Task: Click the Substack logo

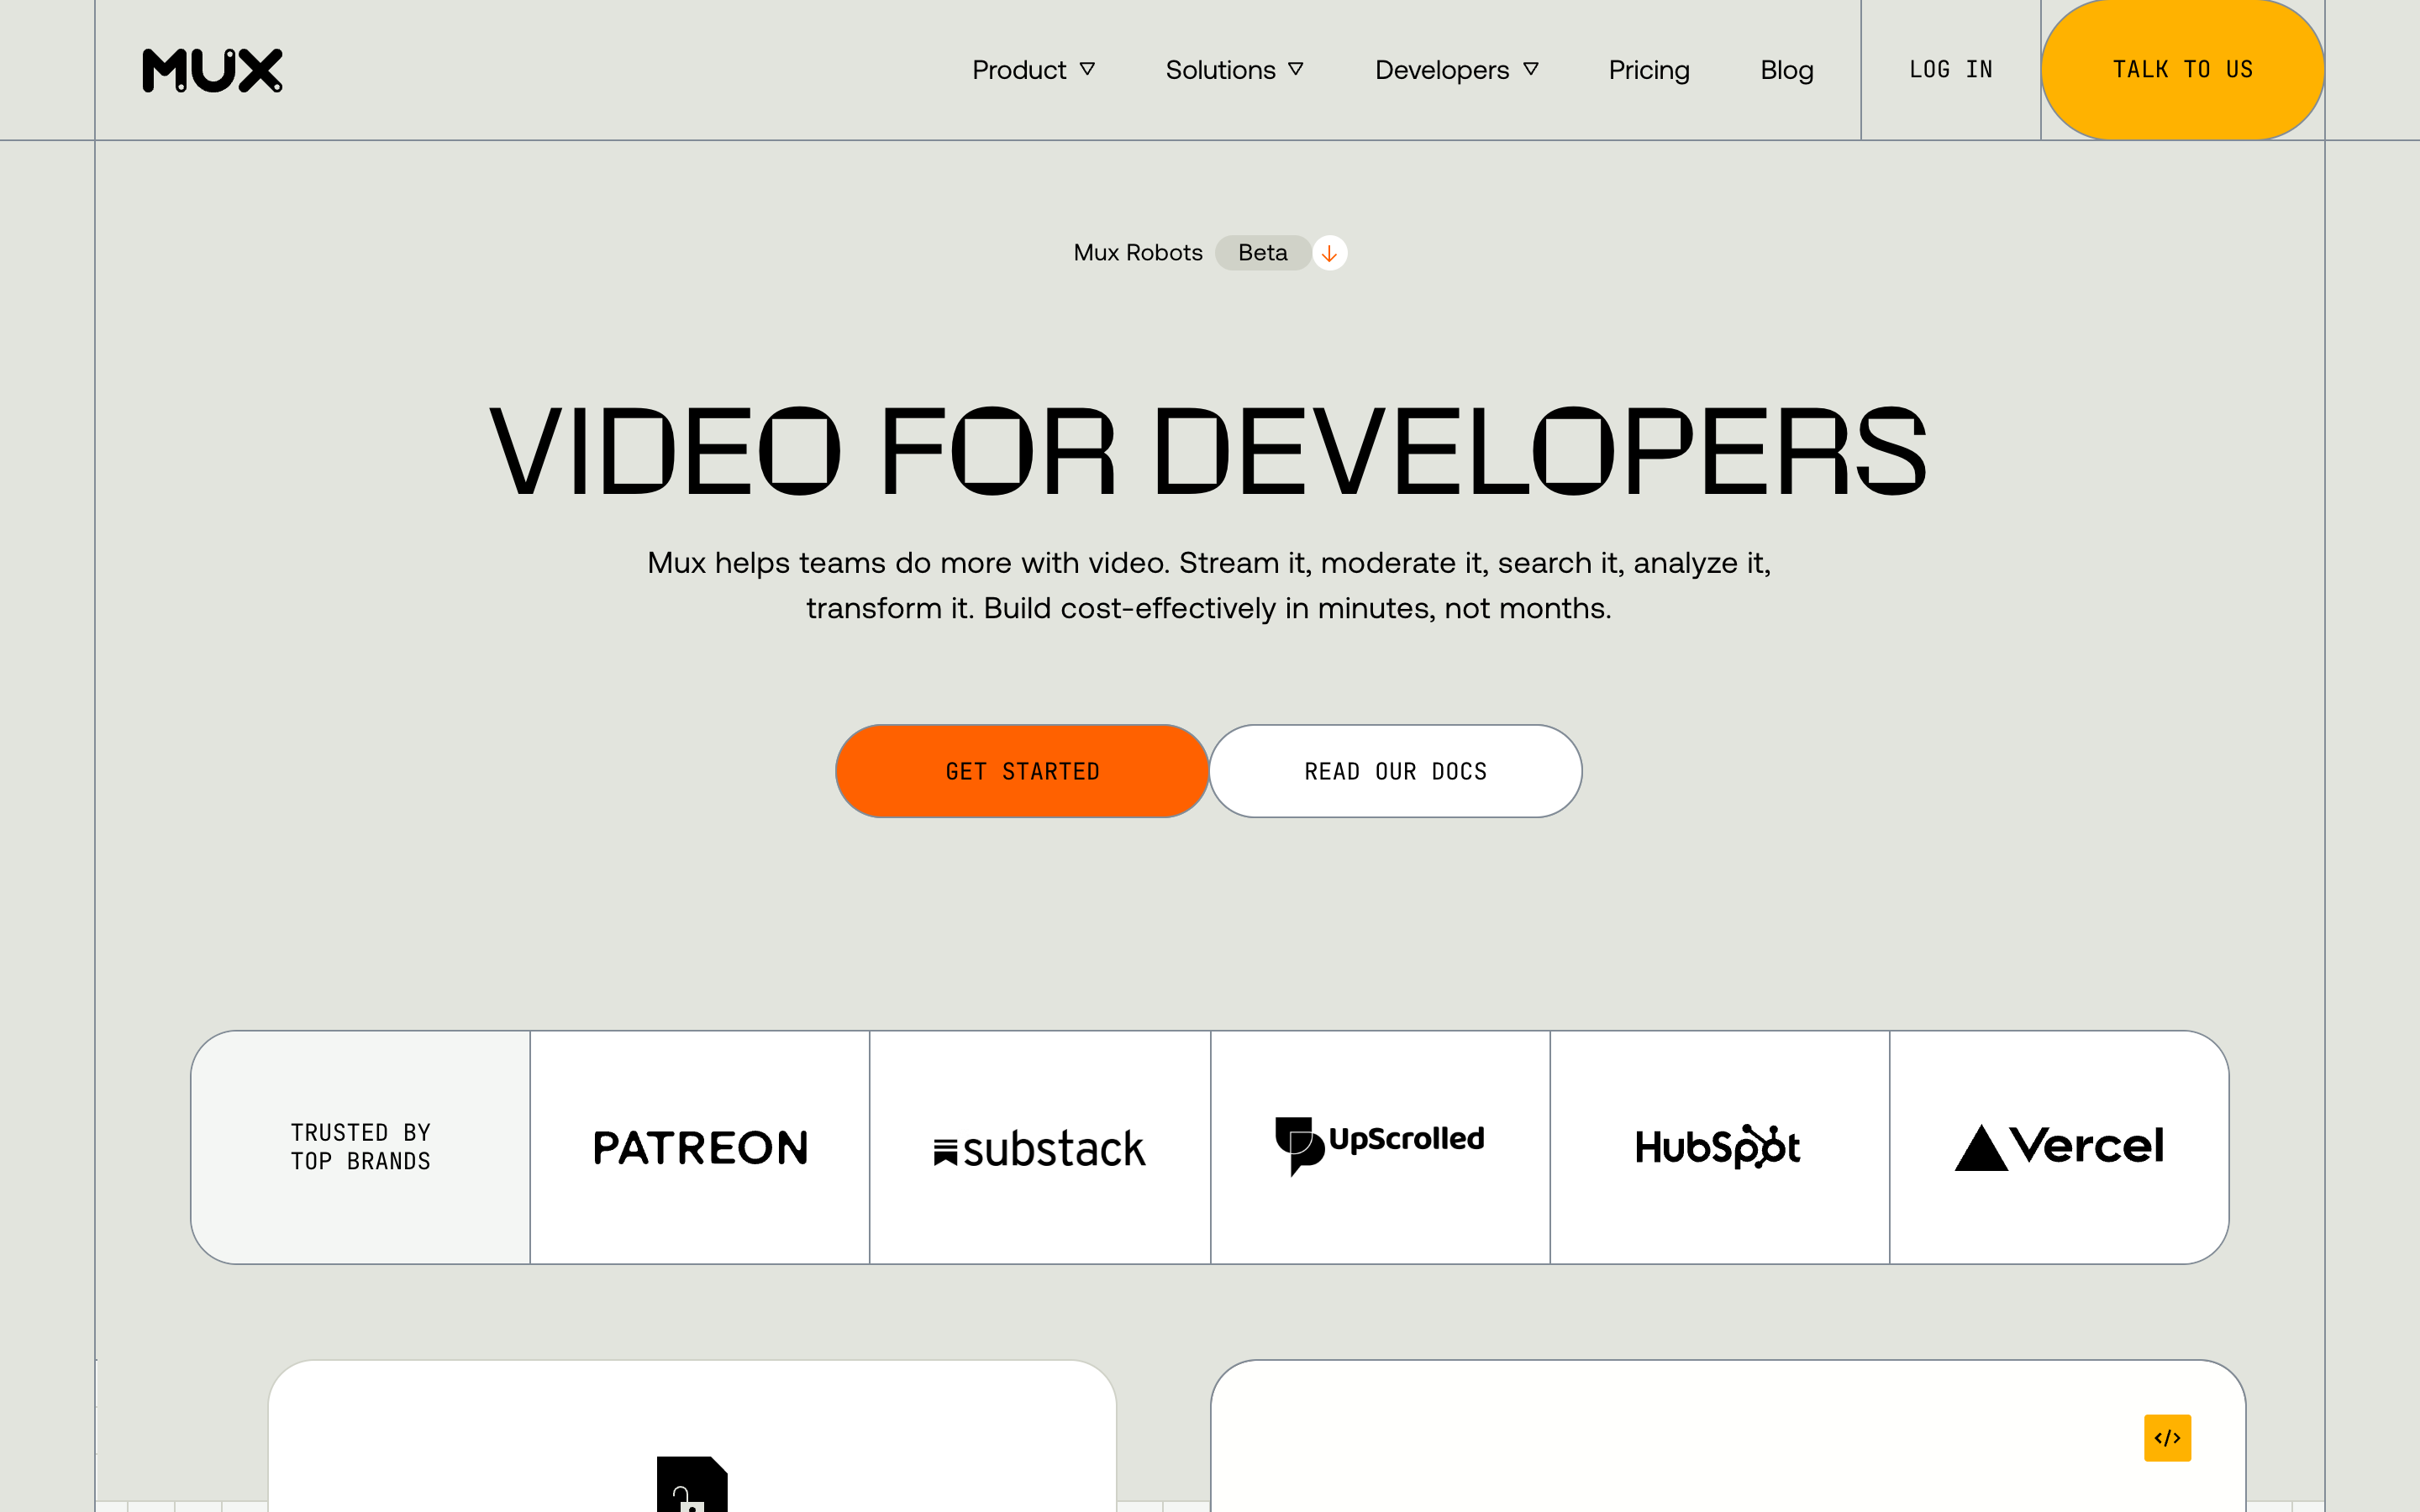Action: (1039, 1148)
